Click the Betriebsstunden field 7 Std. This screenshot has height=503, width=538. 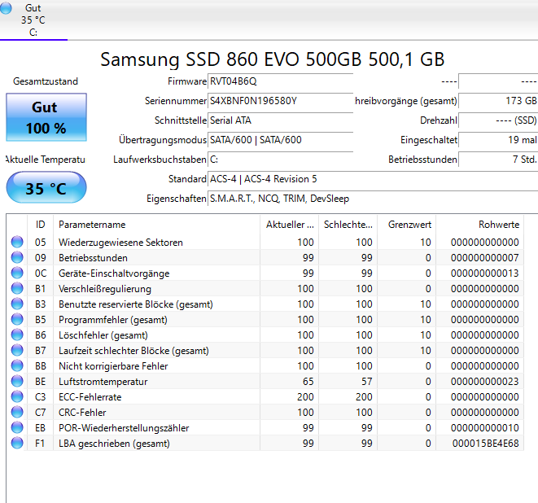498,160
